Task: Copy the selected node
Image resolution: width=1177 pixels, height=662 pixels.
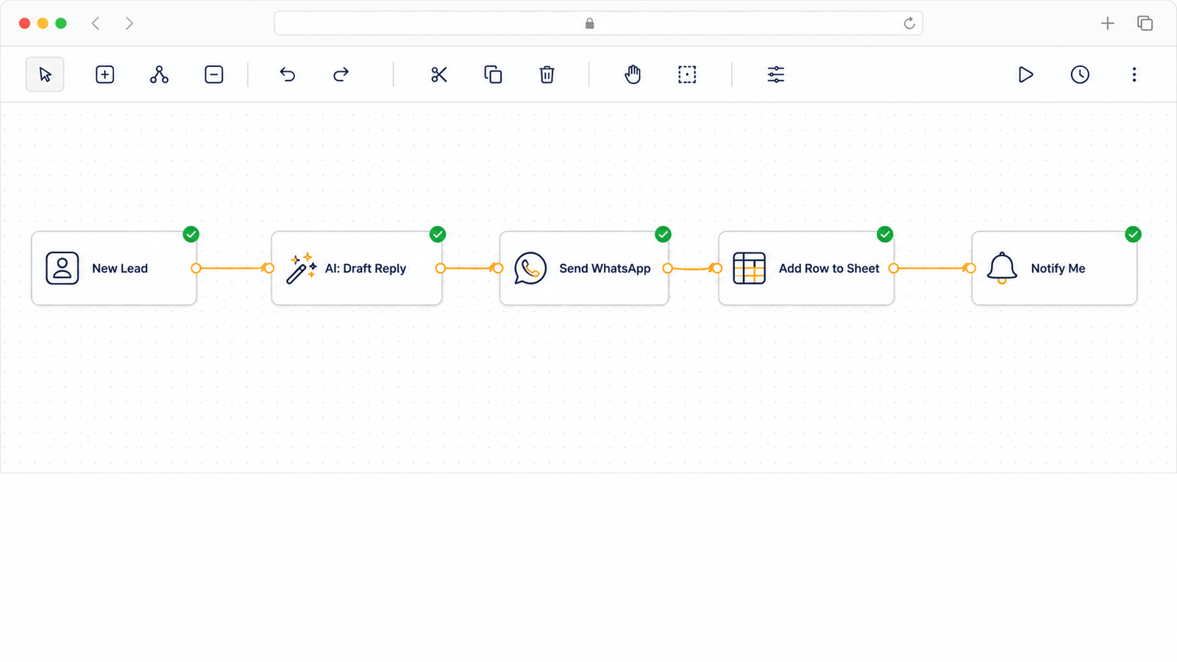Action: pos(493,74)
